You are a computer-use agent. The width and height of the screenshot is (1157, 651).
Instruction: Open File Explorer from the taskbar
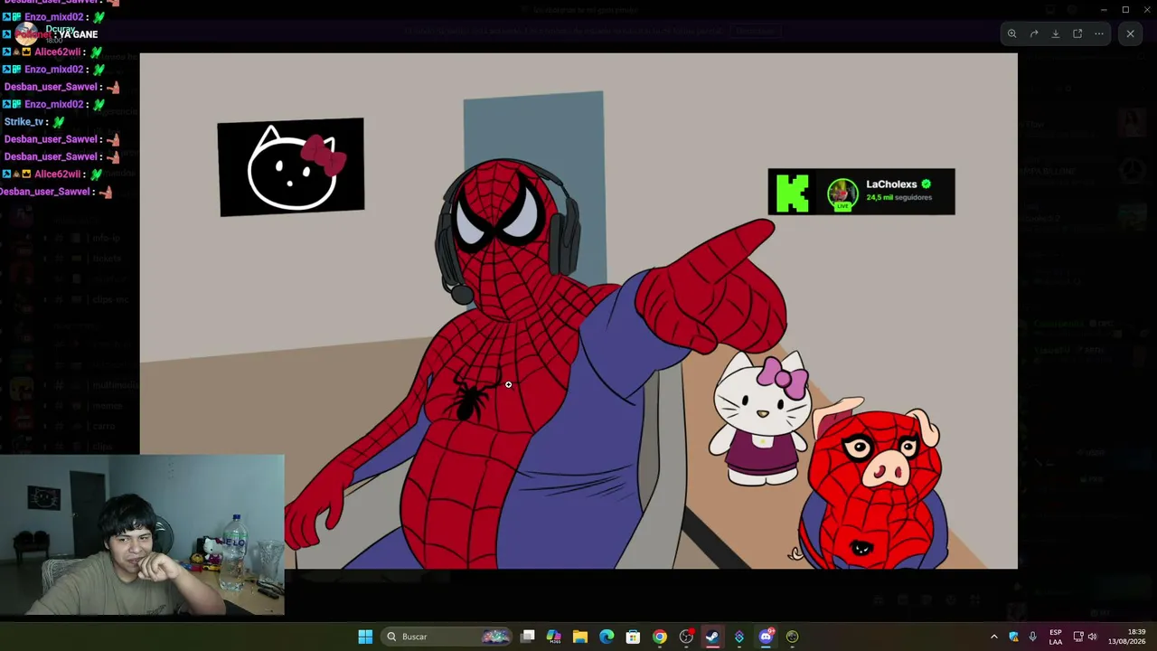point(580,637)
